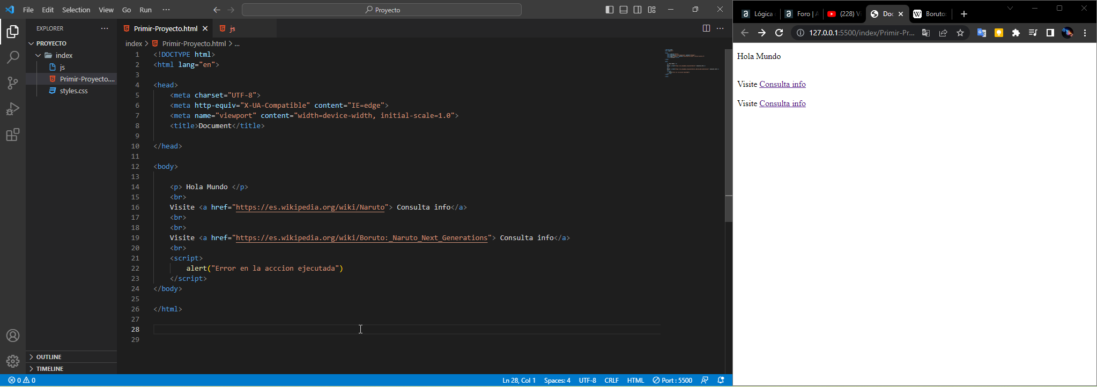Click errors and warnings count in status bar
The width and height of the screenshot is (1097, 387).
coord(22,380)
